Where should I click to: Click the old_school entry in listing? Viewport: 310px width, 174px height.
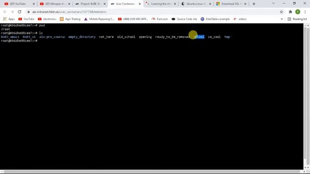click(x=126, y=37)
